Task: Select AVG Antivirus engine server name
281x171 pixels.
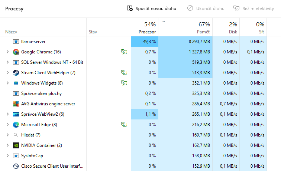Action: tap(48, 104)
